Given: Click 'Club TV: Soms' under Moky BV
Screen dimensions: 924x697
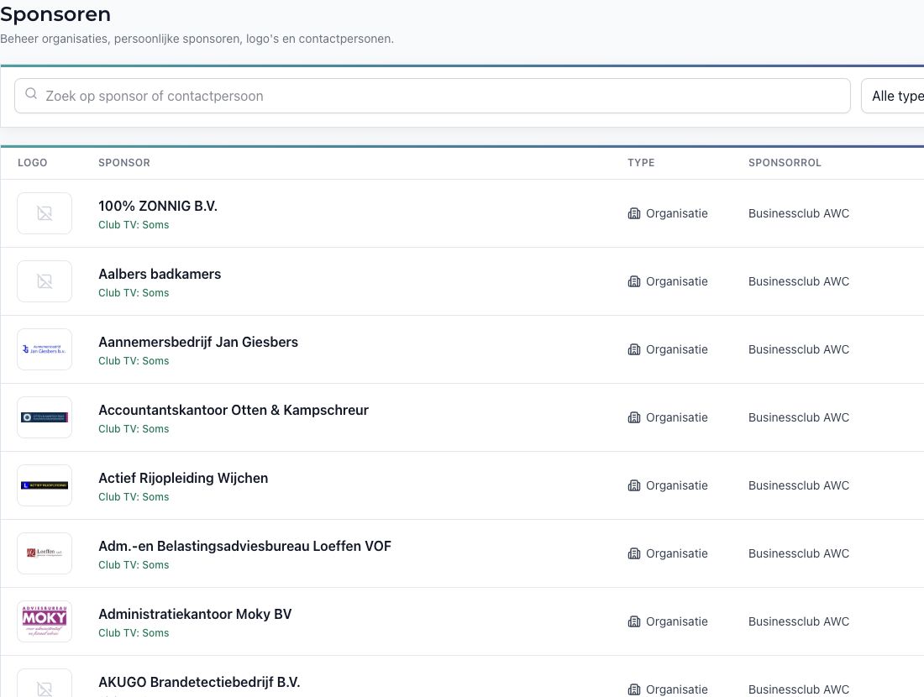Looking at the screenshot, I should (x=134, y=633).
